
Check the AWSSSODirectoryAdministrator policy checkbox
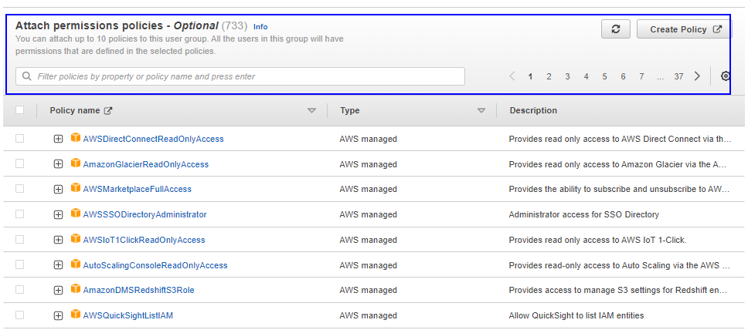point(19,214)
